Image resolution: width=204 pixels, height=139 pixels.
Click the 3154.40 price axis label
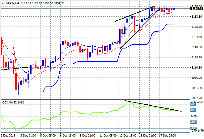(x=197, y=37)
